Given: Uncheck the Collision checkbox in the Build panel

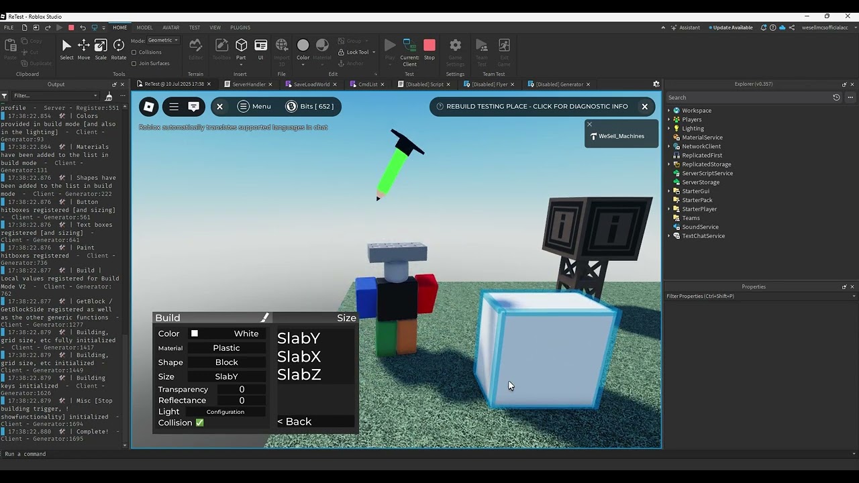Looking at the screenshot, I should (199, 423).
